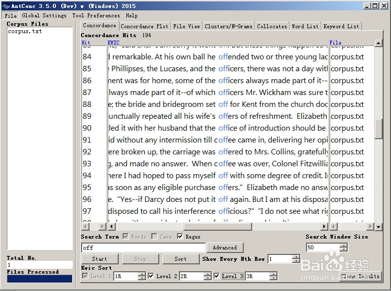Click the Level 2 field showing 2R
Viewport: 391px width, 291px height.
point(191,276)
